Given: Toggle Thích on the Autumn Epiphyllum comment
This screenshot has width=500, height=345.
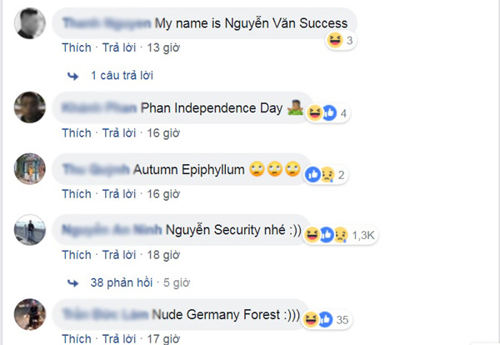Looking at the screenshot, I should pyautogui.click(x=77, y=194).
